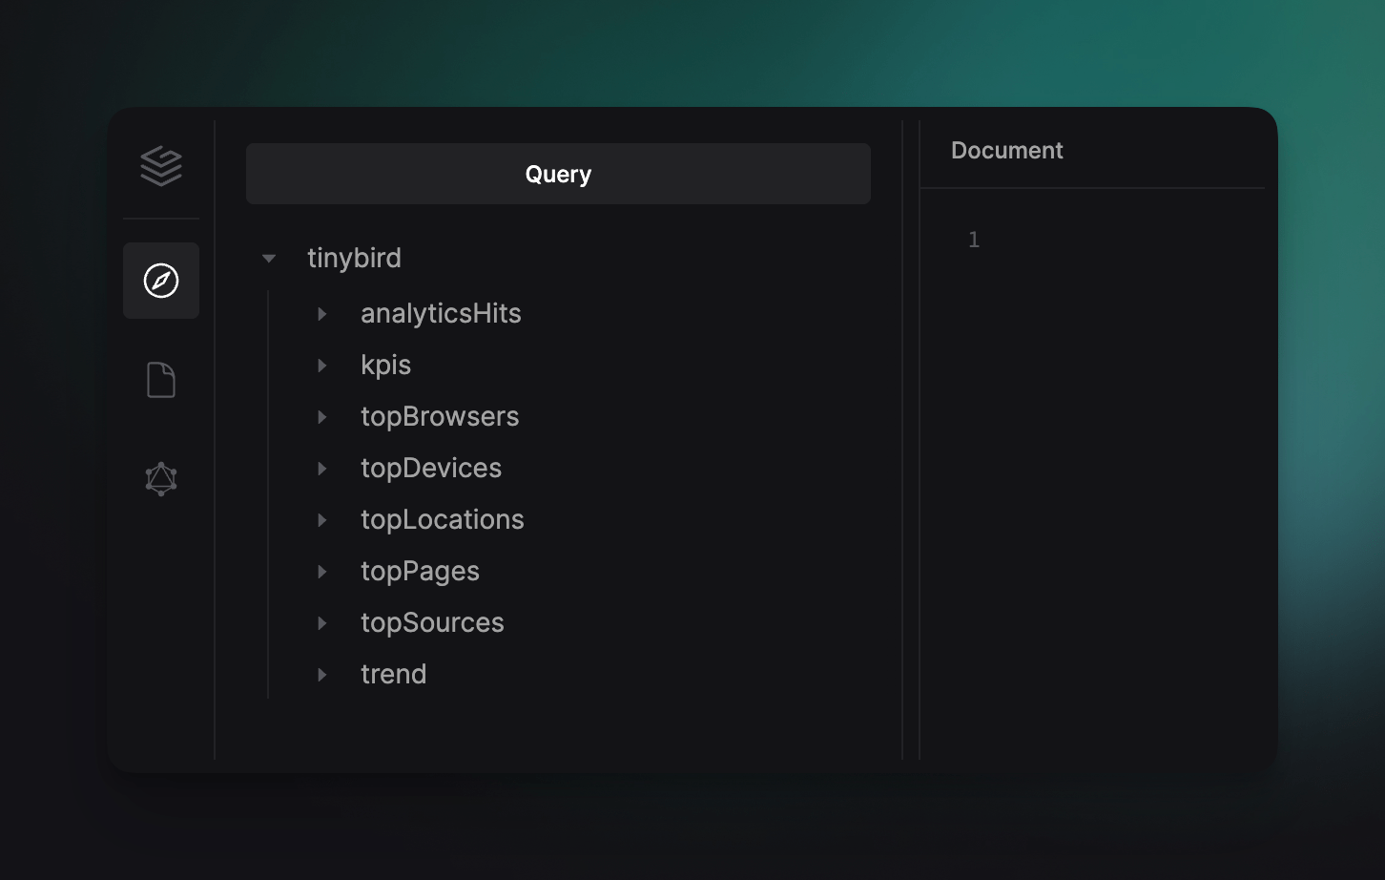Image resolution: width=1385 pixels, height=880 pixels.
Task: Select the topBrowsers field name
Action: point(440,417)
